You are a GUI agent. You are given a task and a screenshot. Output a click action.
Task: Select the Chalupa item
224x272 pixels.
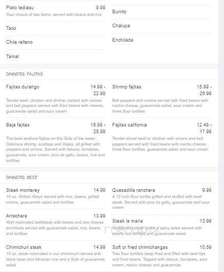coord(121,26)
